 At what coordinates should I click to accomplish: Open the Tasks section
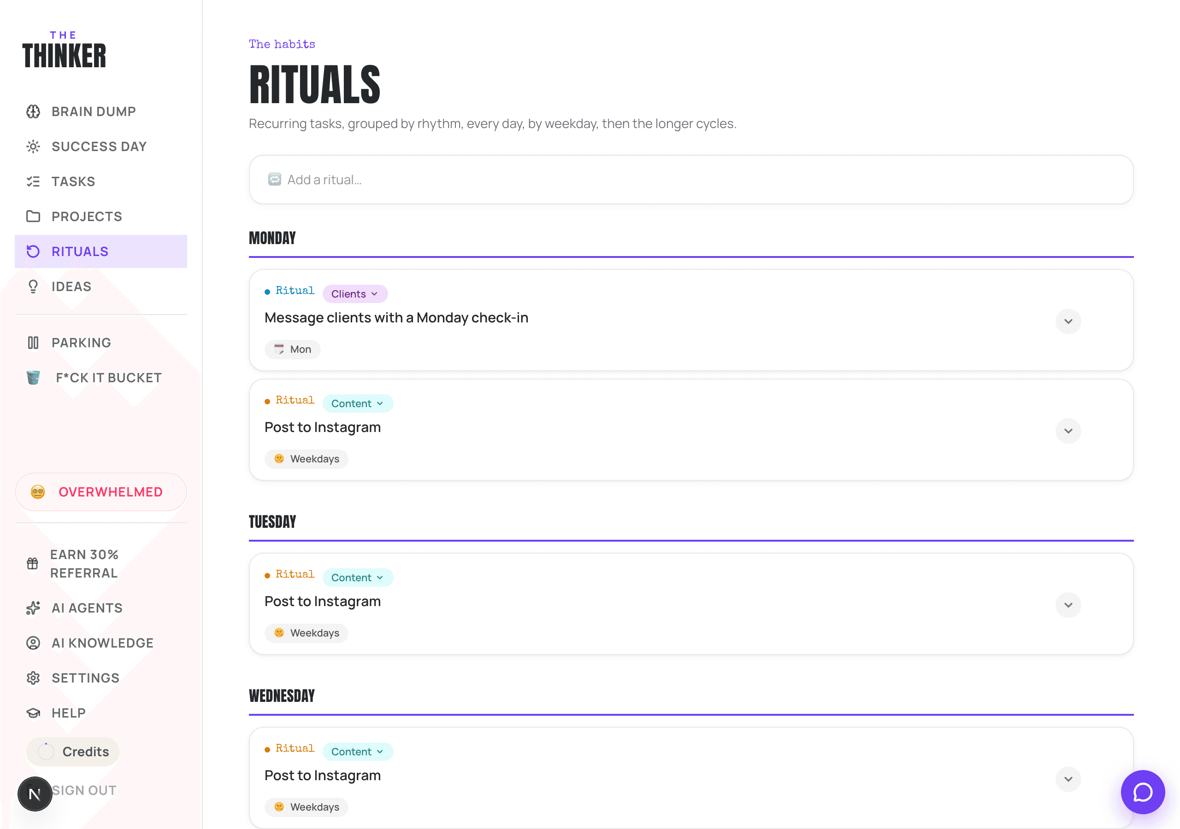coord(101,181)
